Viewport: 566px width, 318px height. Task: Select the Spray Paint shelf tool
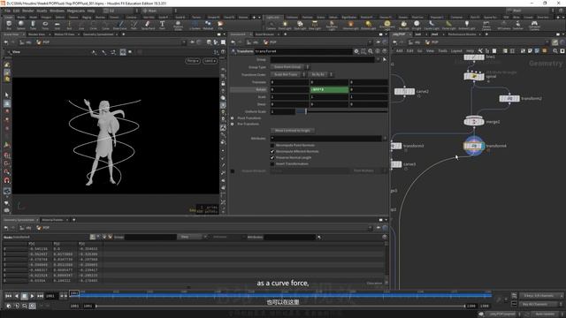pos(148,26)
